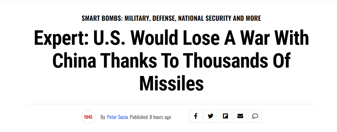Click the red 1945 circular logo

[x=88, y=117]
